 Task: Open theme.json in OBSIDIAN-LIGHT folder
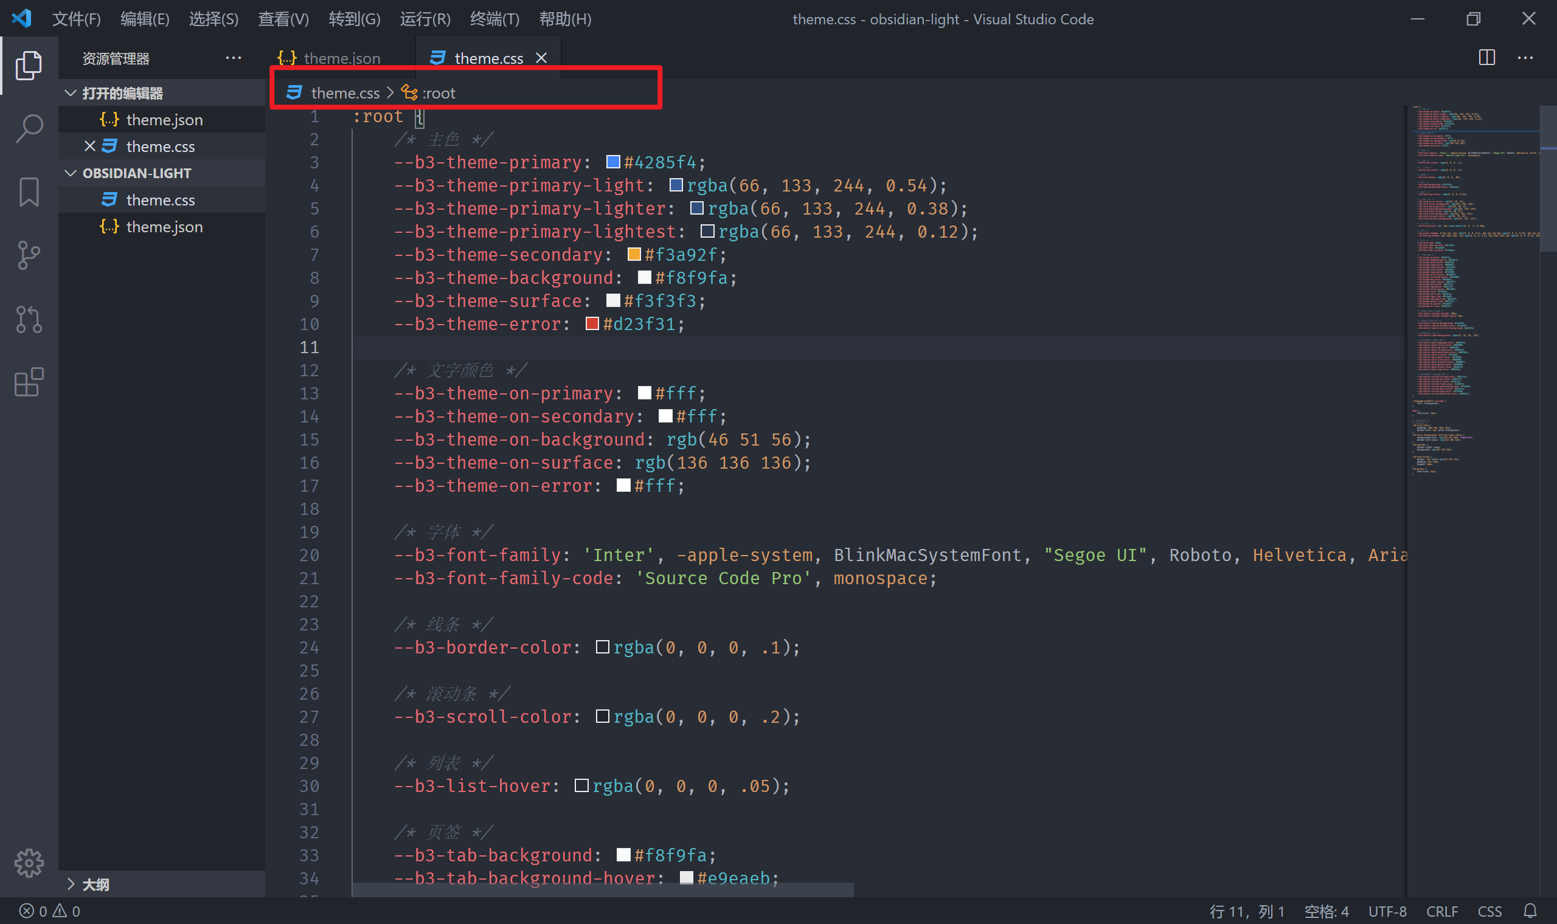[162, 227]
